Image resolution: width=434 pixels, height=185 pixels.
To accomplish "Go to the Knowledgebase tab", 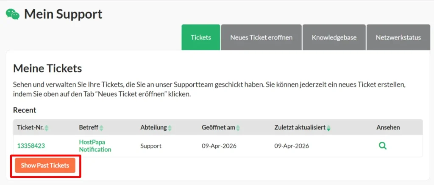I will pos(334,37).
